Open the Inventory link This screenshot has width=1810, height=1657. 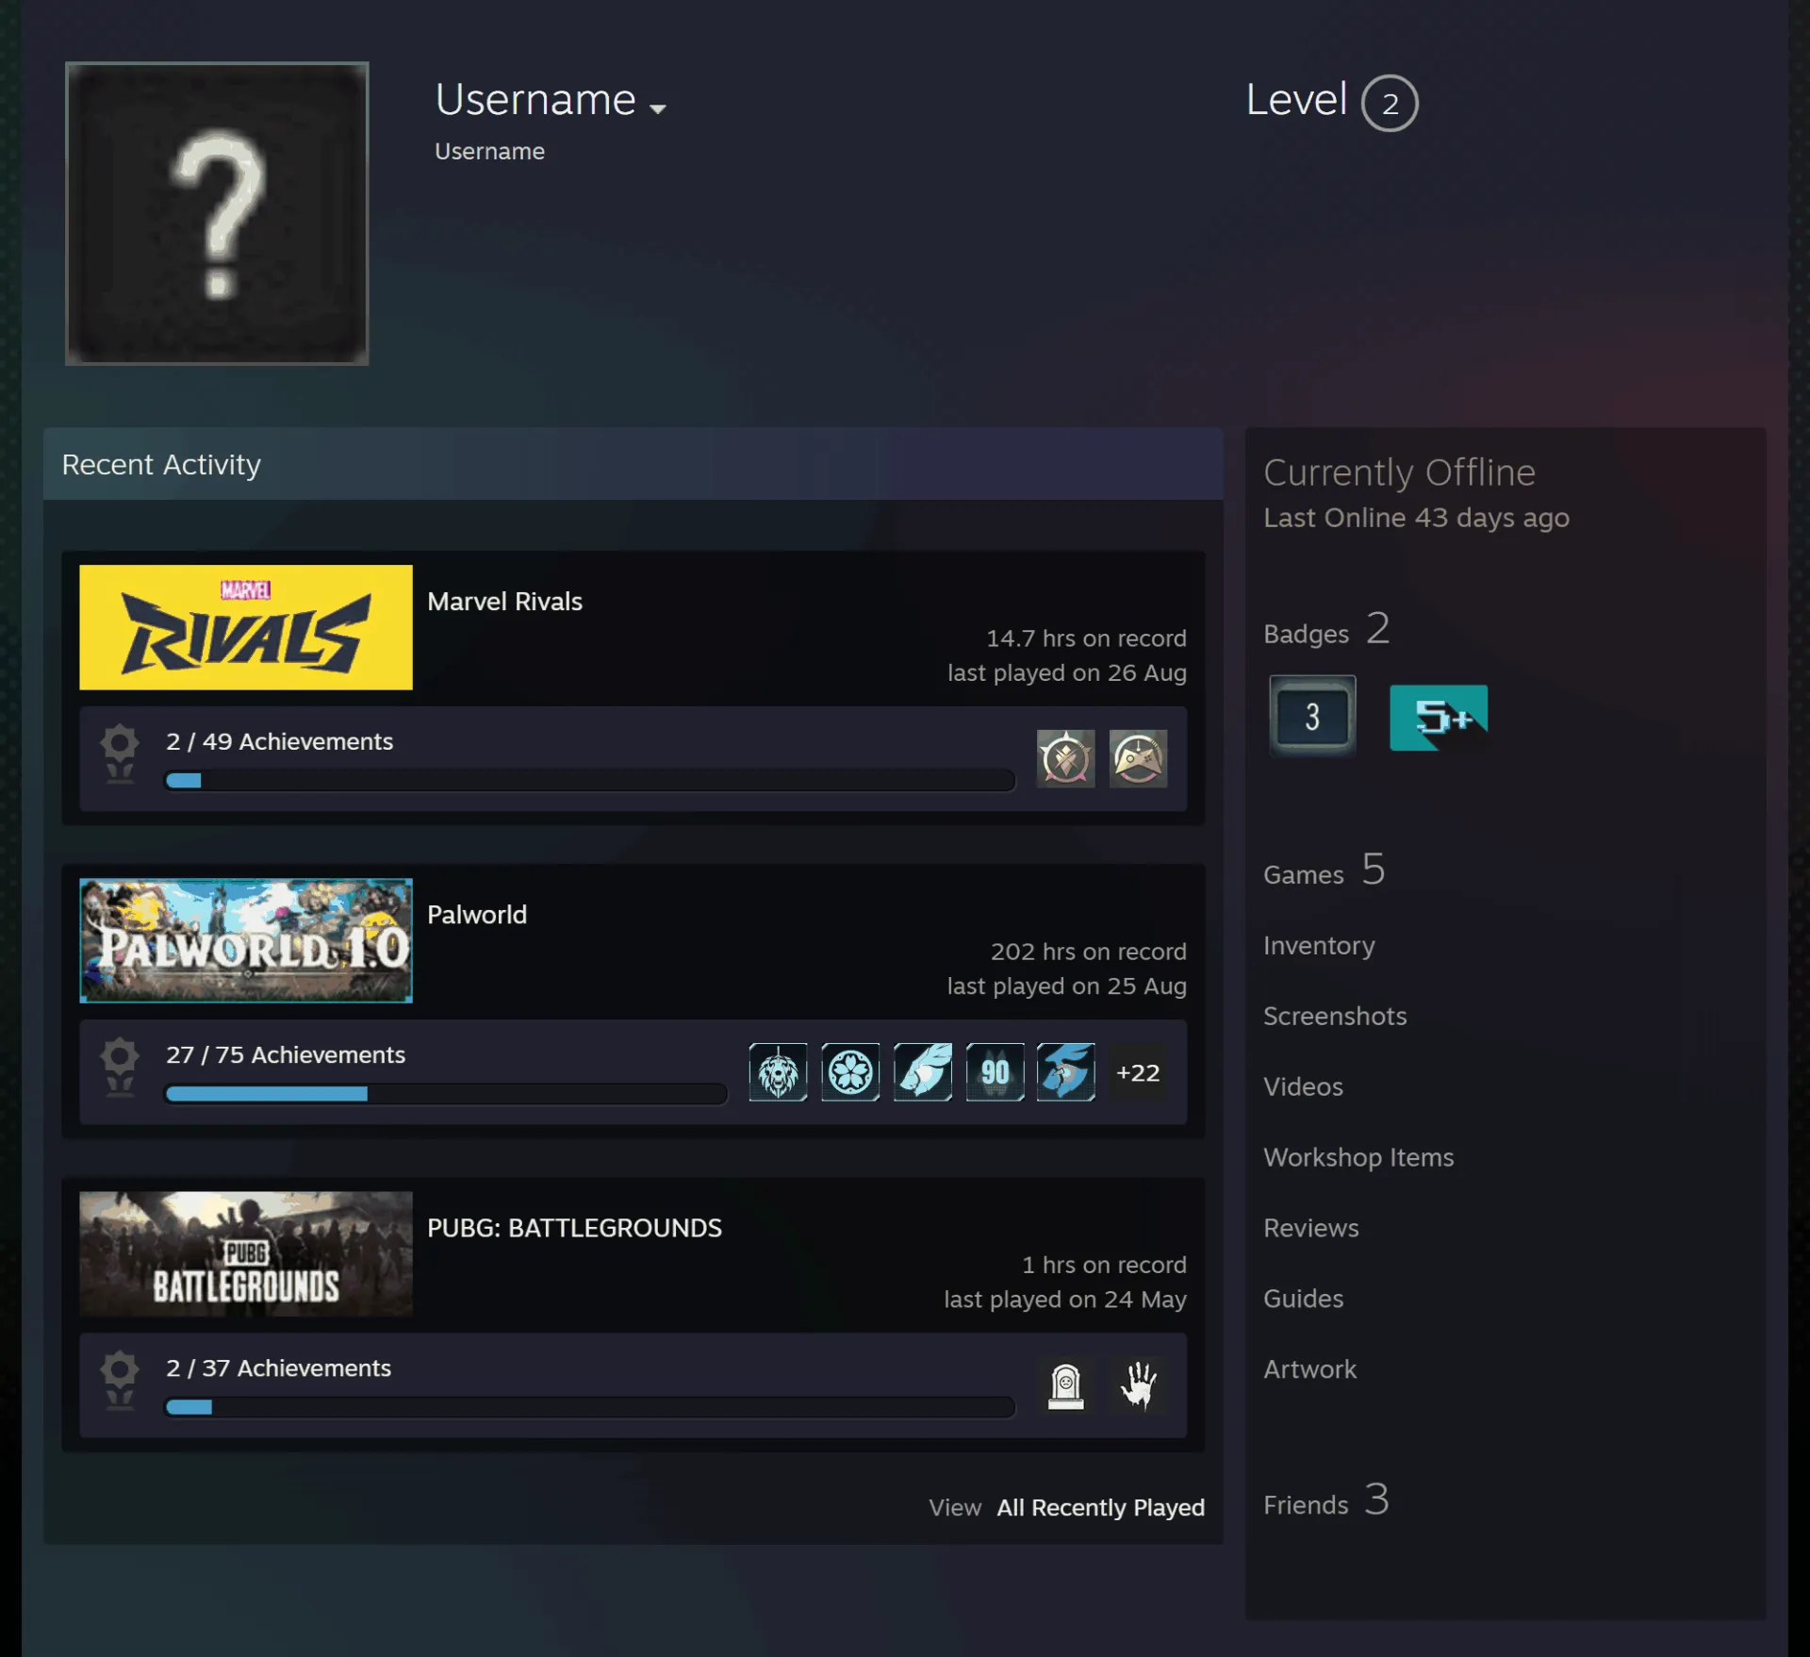[x=1319, y=946]
